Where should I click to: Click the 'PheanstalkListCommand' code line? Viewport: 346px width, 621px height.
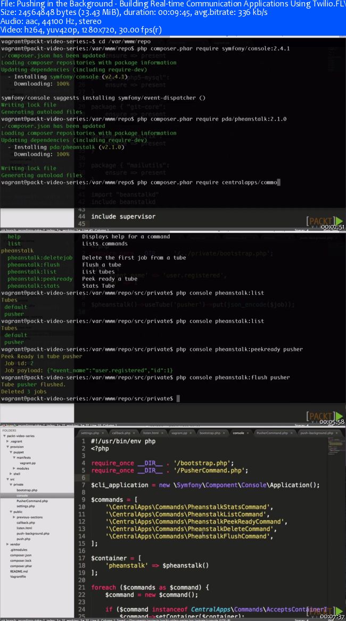pyautogui.click(x=187, y=514)
